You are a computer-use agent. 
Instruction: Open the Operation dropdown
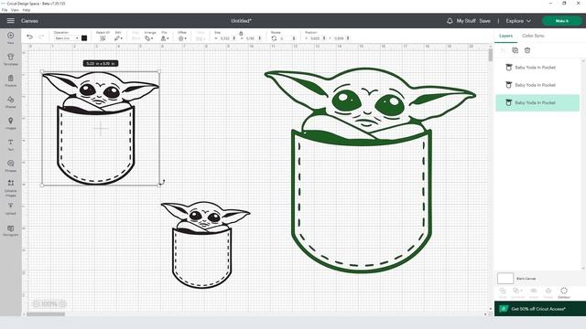coord(66,38)
